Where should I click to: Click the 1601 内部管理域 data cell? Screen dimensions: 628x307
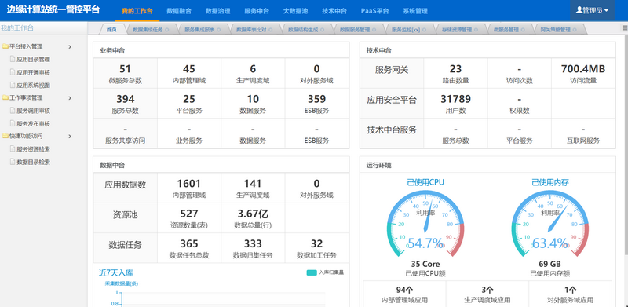189,188
